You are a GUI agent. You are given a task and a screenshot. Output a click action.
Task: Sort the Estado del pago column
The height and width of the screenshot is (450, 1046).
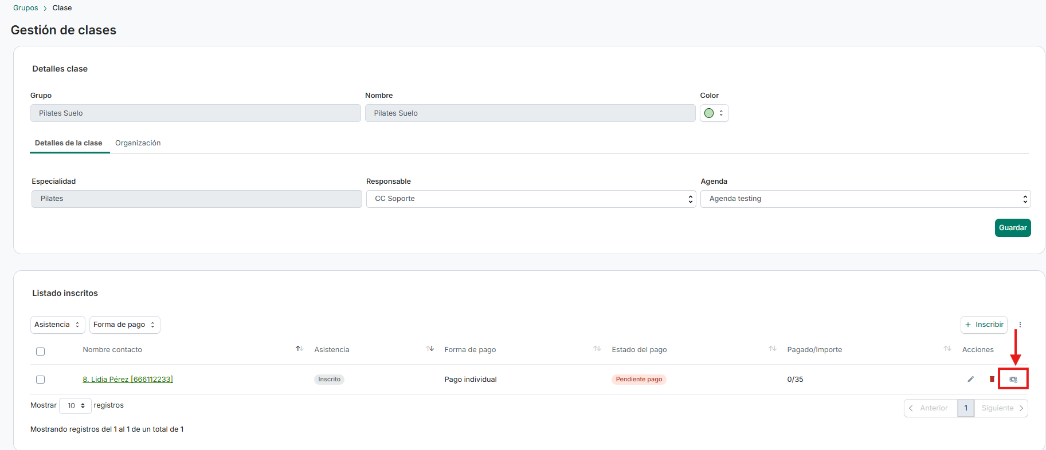773,349
